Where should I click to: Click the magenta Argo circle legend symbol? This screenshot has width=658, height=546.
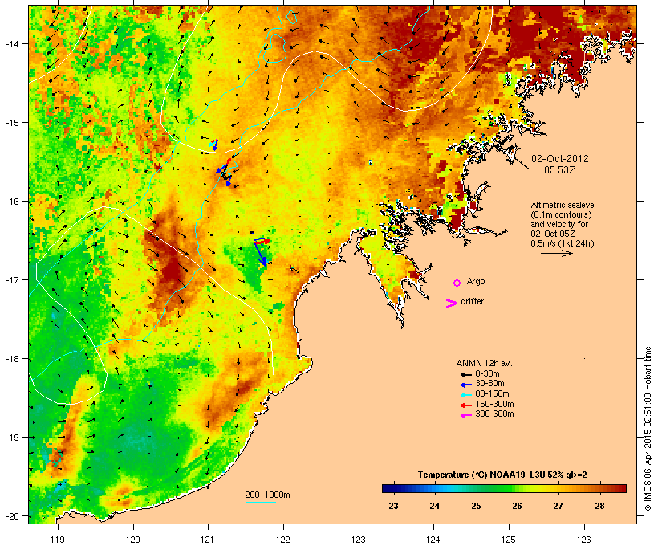pyautogui.click(x=457, y=283)
